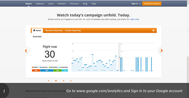
Task: Open the Premium navigation item
Action: 74,4
